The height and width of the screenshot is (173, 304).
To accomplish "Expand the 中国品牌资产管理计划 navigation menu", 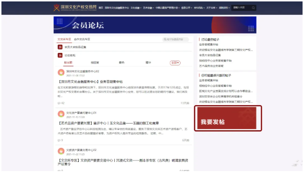I will 168,8.
